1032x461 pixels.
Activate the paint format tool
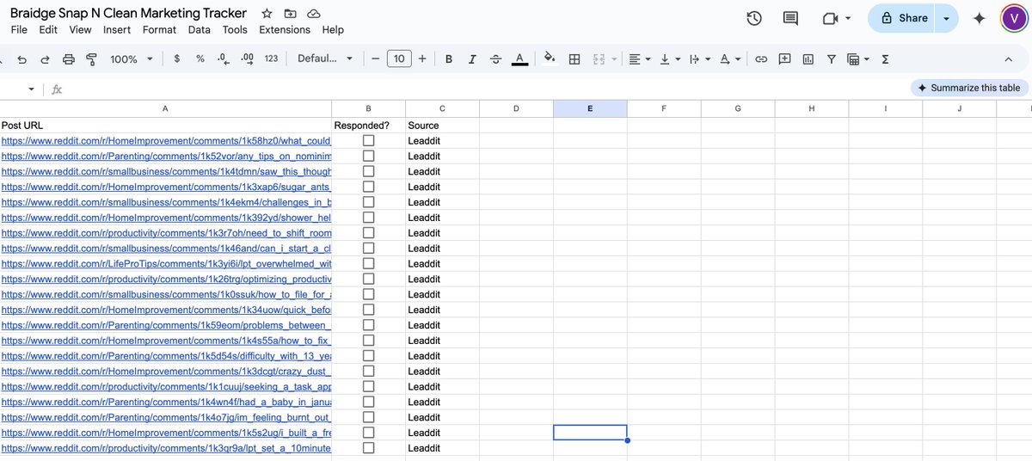pos(91,59)
